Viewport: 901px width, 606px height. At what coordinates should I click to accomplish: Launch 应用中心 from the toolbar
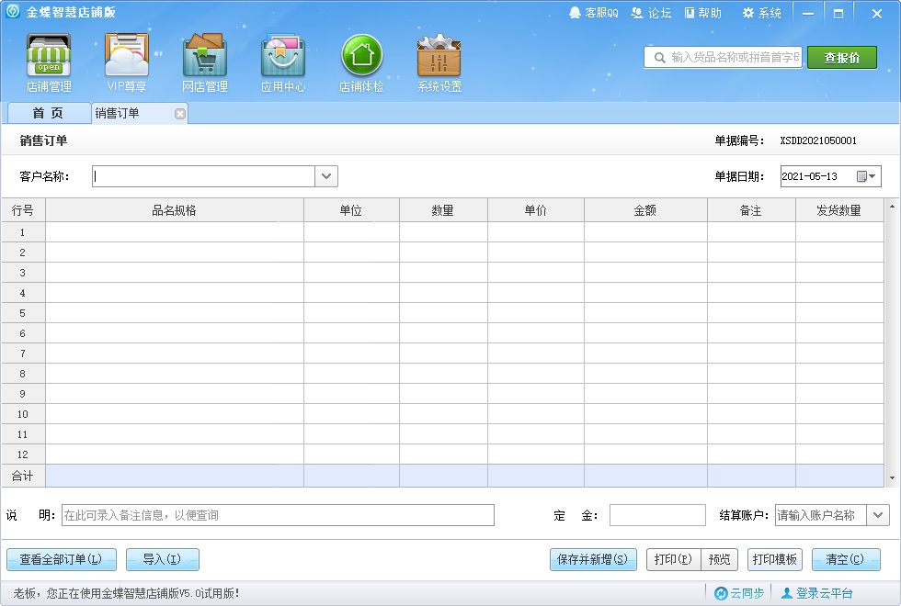tap(282, 62)
